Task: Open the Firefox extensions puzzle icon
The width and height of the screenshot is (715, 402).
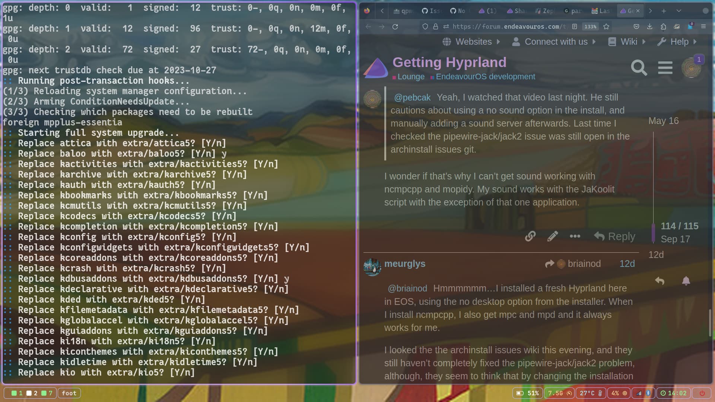Action: point(663,26)
